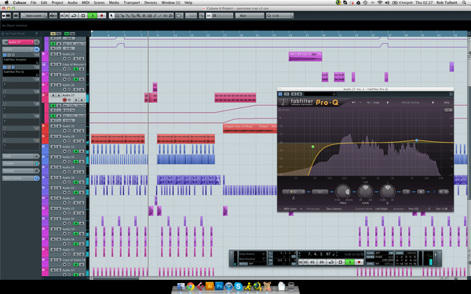Image resolution: width=471 pixels, height=294 pixels.
Task: Go to the next Pro-Q preset
Action: 433,102
